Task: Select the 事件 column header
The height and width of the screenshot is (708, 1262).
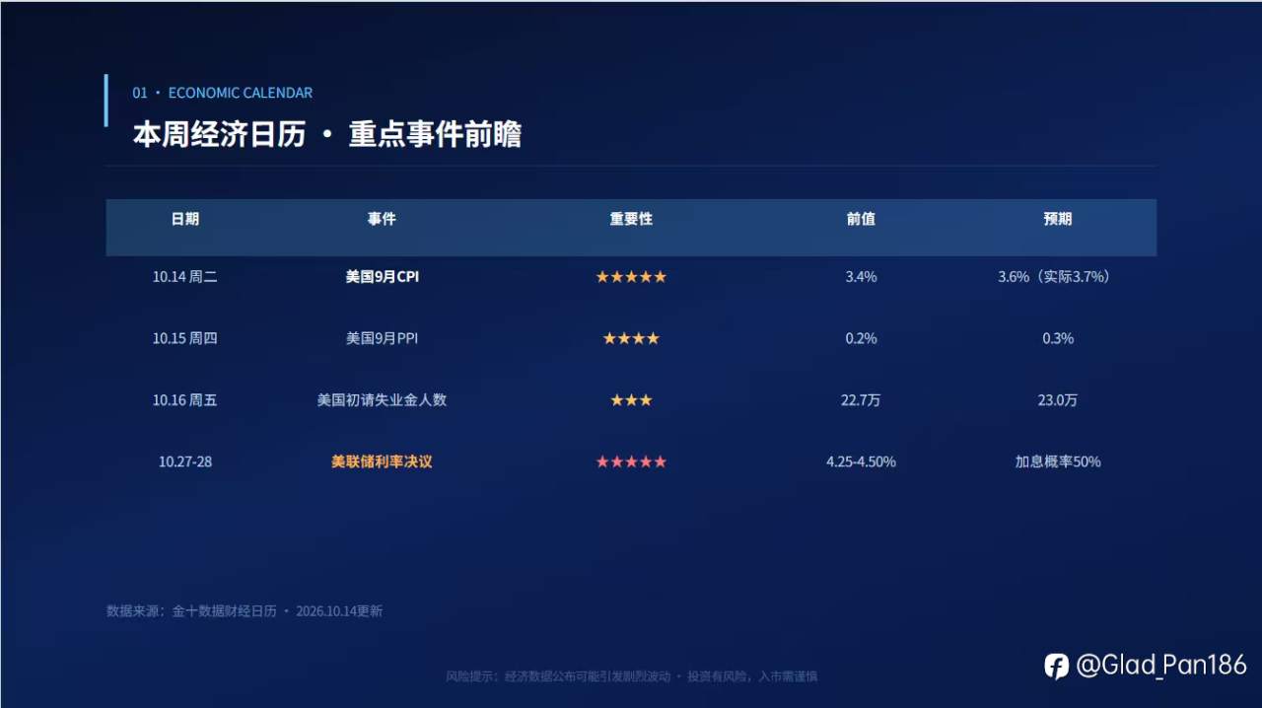Action: click(x=382, y=219)
